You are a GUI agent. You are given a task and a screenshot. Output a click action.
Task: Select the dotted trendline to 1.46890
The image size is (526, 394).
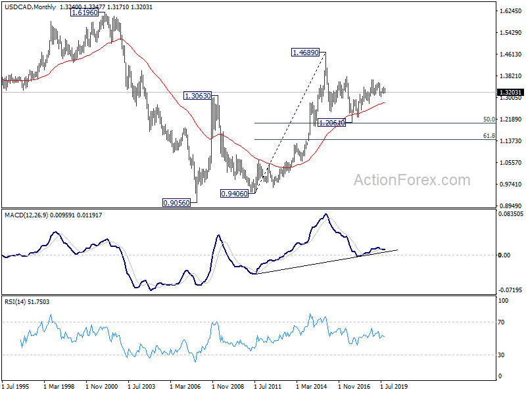tap(290, 123)
